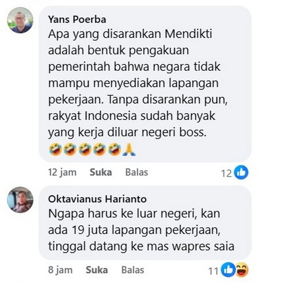Click the blue thumbs-up reaction beside 12

pos(241,172)
